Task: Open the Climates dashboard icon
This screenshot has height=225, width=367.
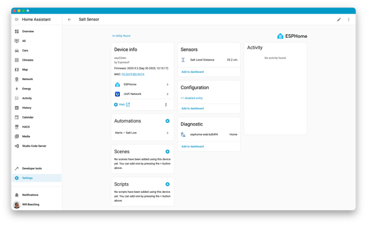Action: coord(17,60)
